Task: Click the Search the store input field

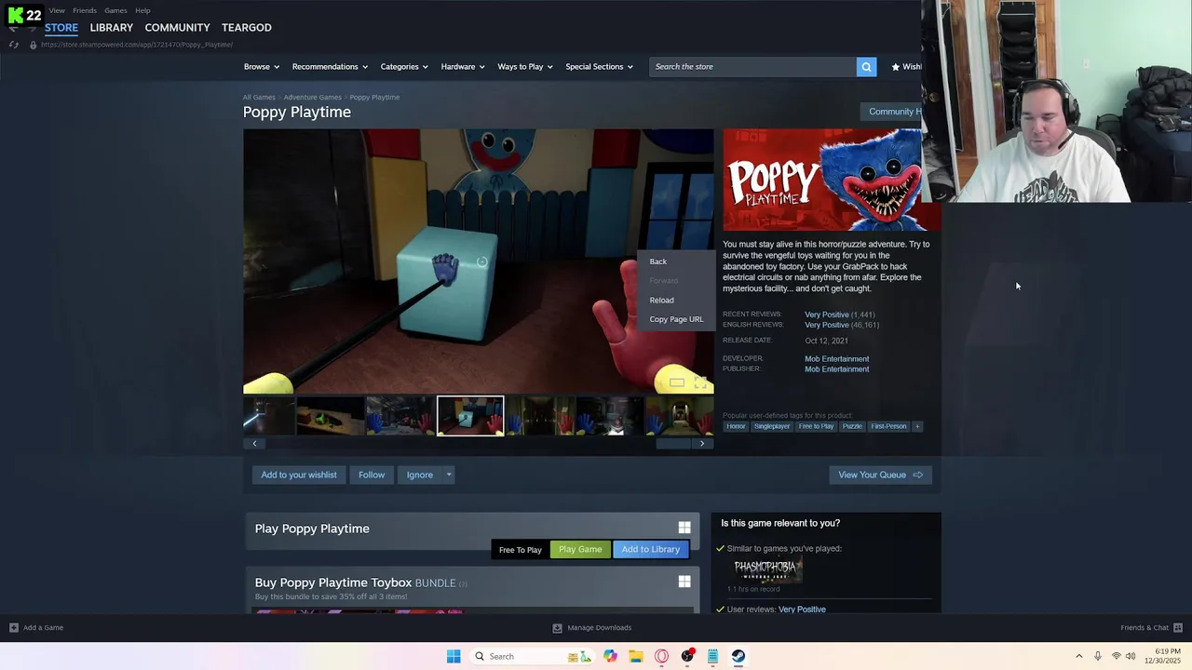Action: click(x=752, y=66)
